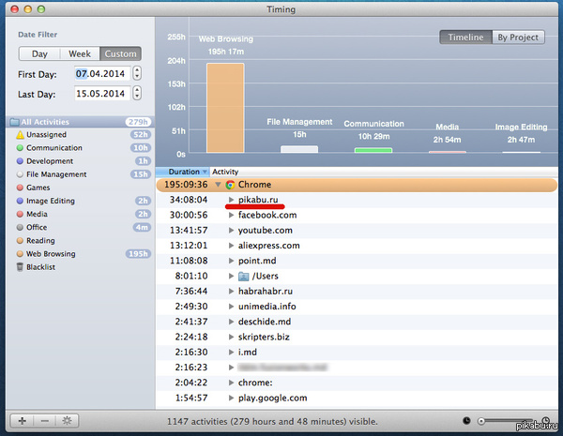Switch to By Project view

[x=518, y=38]
